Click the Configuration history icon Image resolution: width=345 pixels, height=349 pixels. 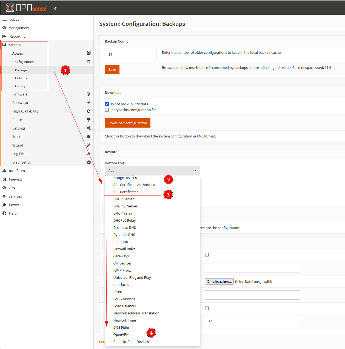(89, 62)
